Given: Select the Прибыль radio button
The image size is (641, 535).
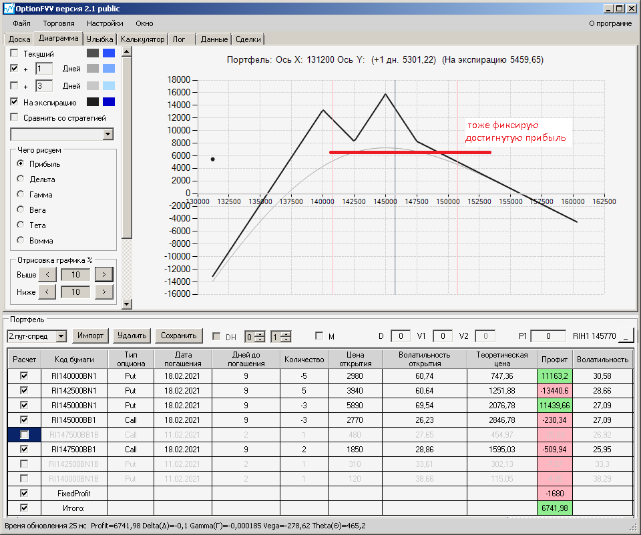Looking at the screenshot, I should coord(21,163).
